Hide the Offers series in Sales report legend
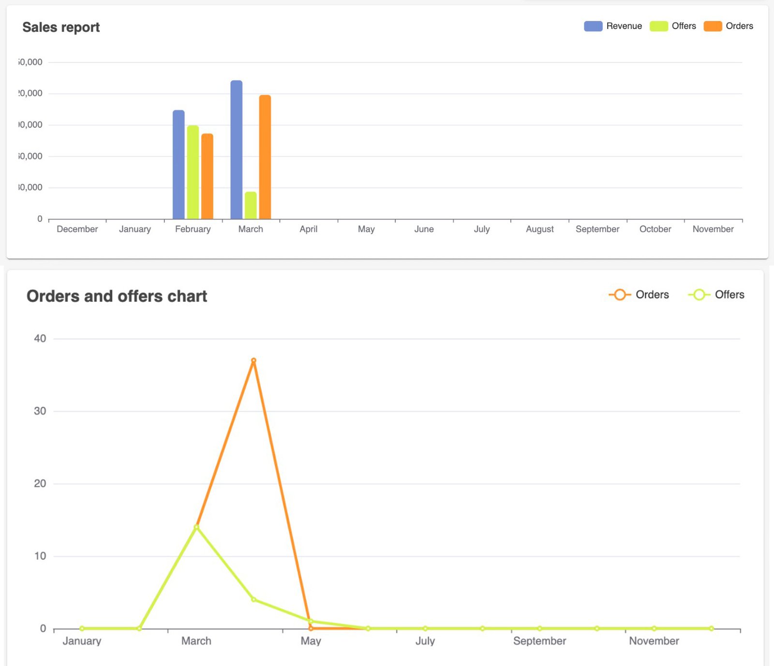Image resolution: width=774 pixels, height=666 pixels. coord(673,26)
